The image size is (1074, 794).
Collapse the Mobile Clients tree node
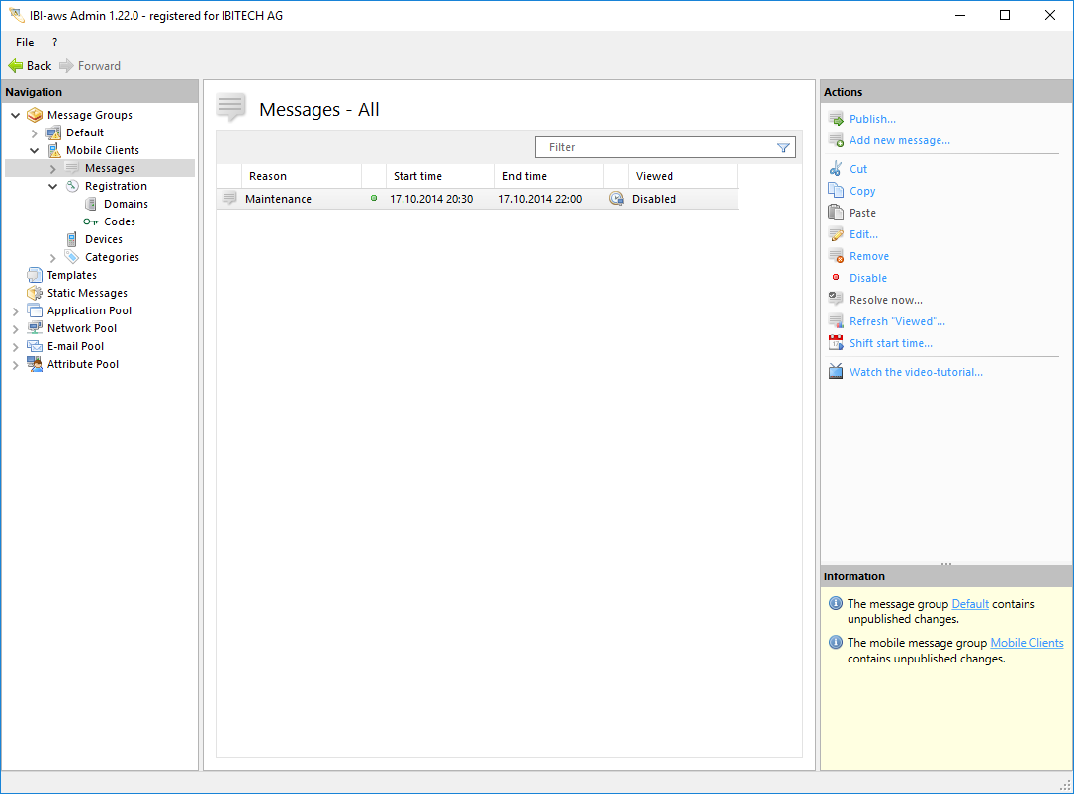[35, 151]
